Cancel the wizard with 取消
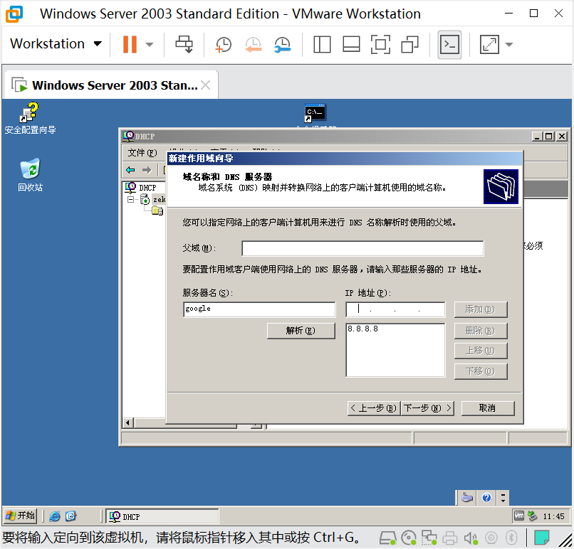574x549 pixels. click(x=488, y=408)
